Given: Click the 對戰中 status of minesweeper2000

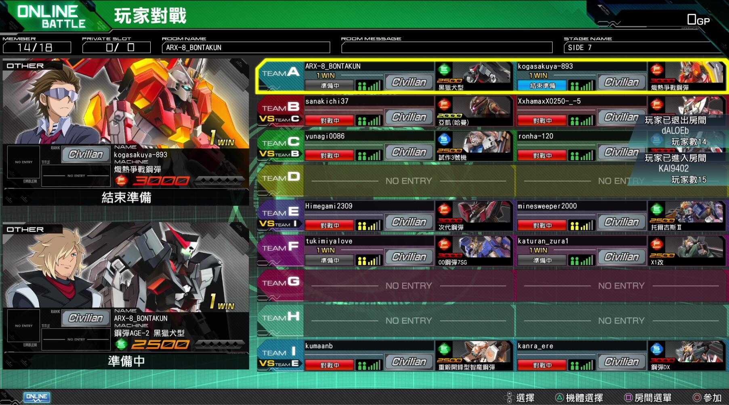Looking at the screenshot, I should (x=542, y=225).
